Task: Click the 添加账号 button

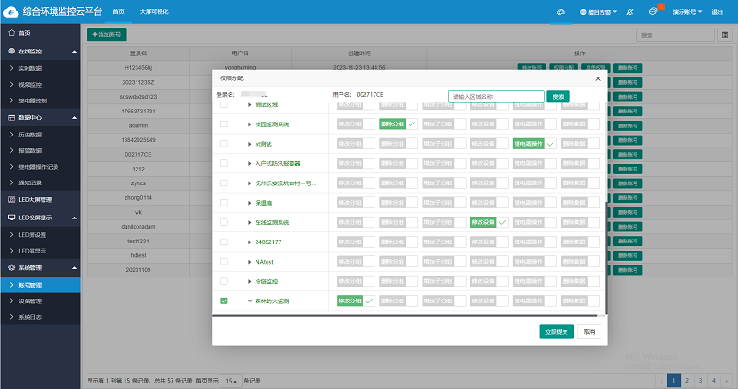Action: pos(107,34)
